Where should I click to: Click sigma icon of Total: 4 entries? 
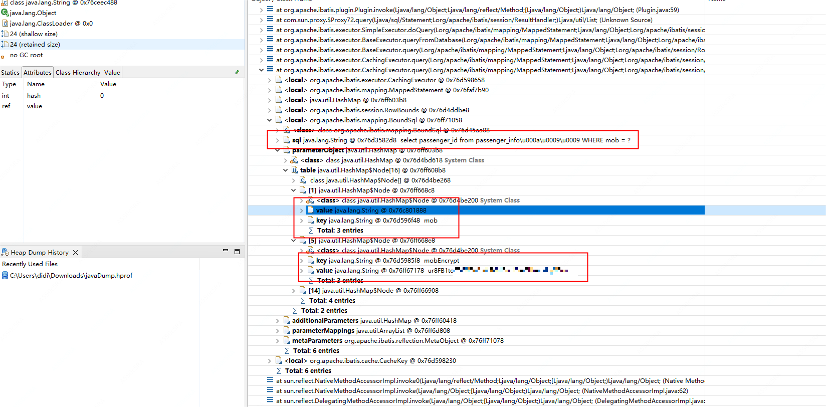(x=303, y=300)
